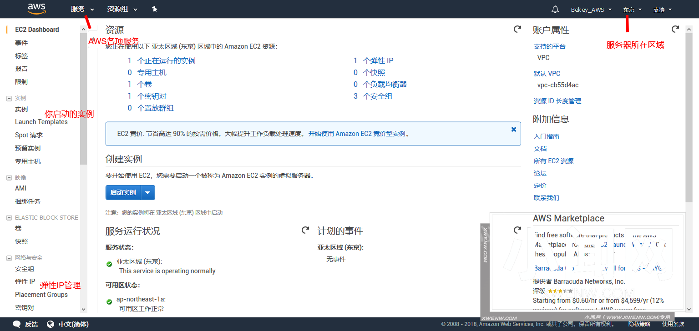This screenshot has width=699, height=331.
Task: Open 1 个弹性 IP resource link
Action: pos(374,60)
